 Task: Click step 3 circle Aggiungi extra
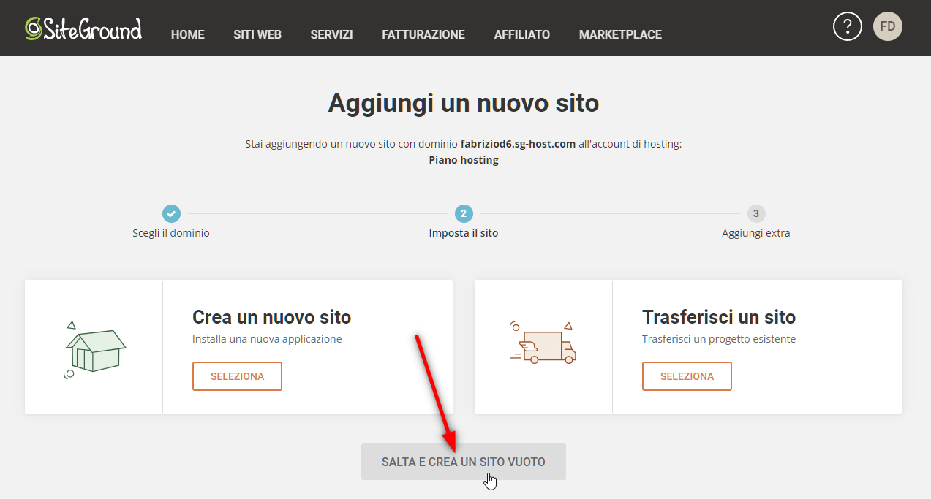tap(756, 213)
